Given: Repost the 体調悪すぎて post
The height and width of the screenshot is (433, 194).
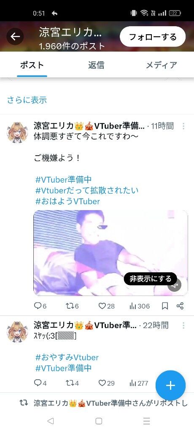Looking at the screenshot, I should [x=72, y=306].
